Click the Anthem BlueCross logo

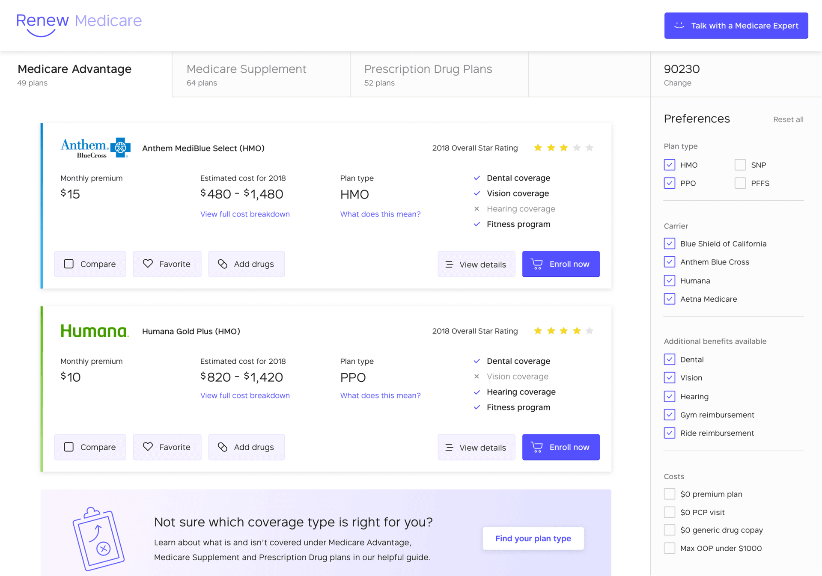click(x=95, y=148)
